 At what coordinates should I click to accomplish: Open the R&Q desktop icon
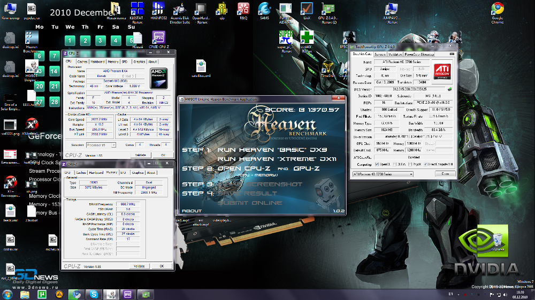pyautogui.click(x=243, y=11)
